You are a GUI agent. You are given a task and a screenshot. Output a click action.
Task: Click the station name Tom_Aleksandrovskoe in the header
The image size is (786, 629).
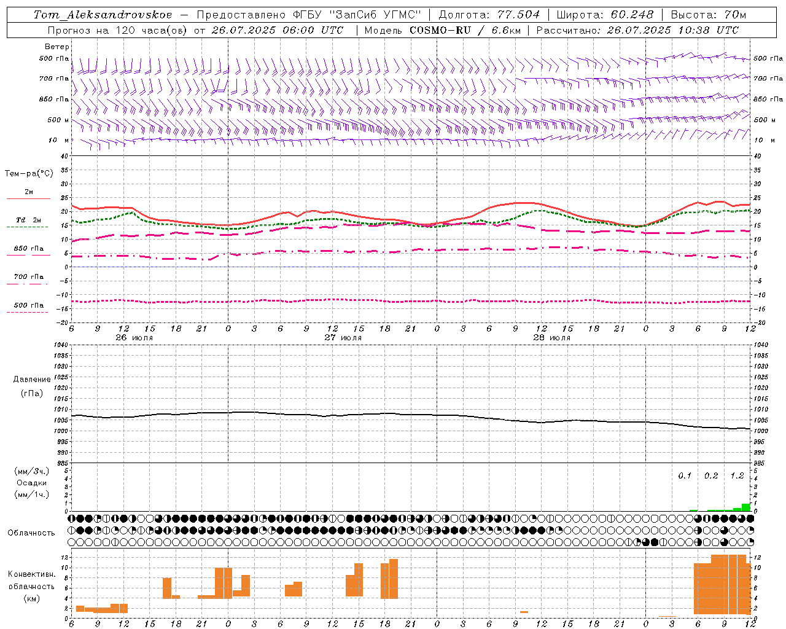pyautogui.click(x=103, y=15)
